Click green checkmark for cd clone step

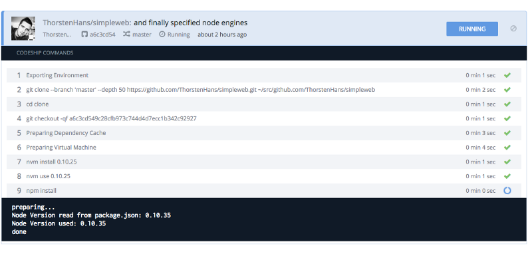pos(507,104)
